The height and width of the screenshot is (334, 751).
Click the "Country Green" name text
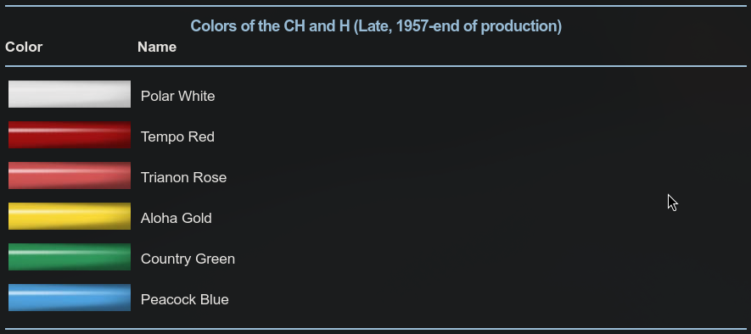click(188, 259)
